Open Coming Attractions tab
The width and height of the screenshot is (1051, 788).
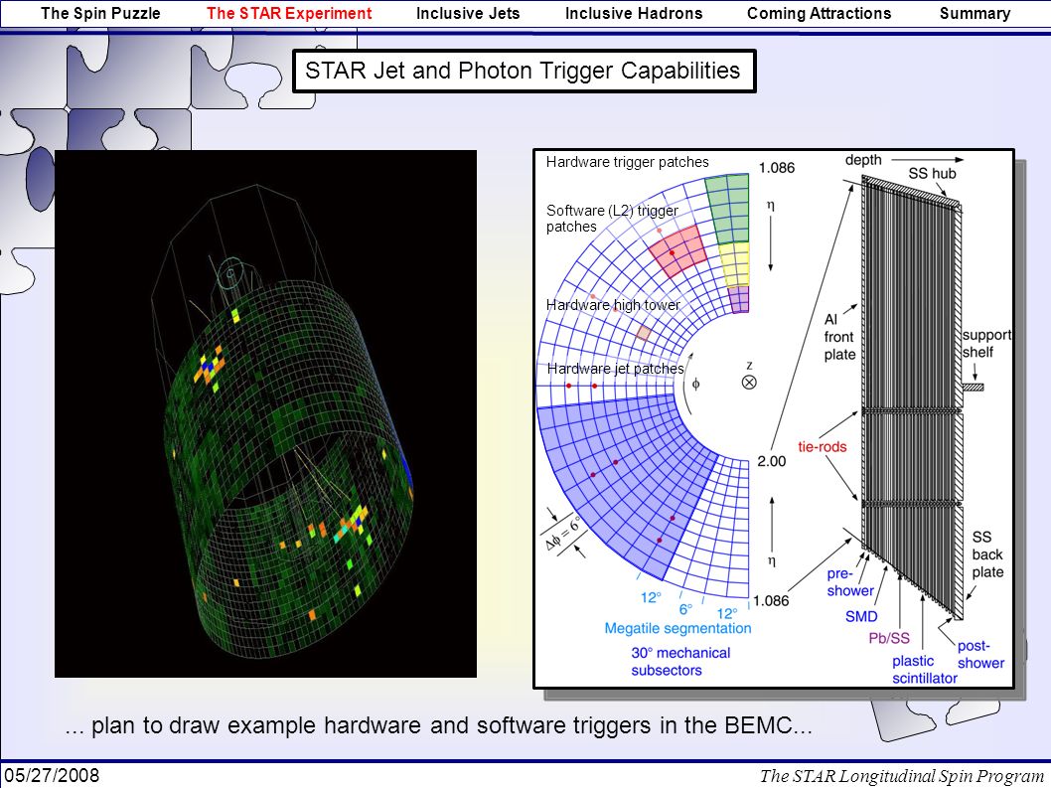820,13
